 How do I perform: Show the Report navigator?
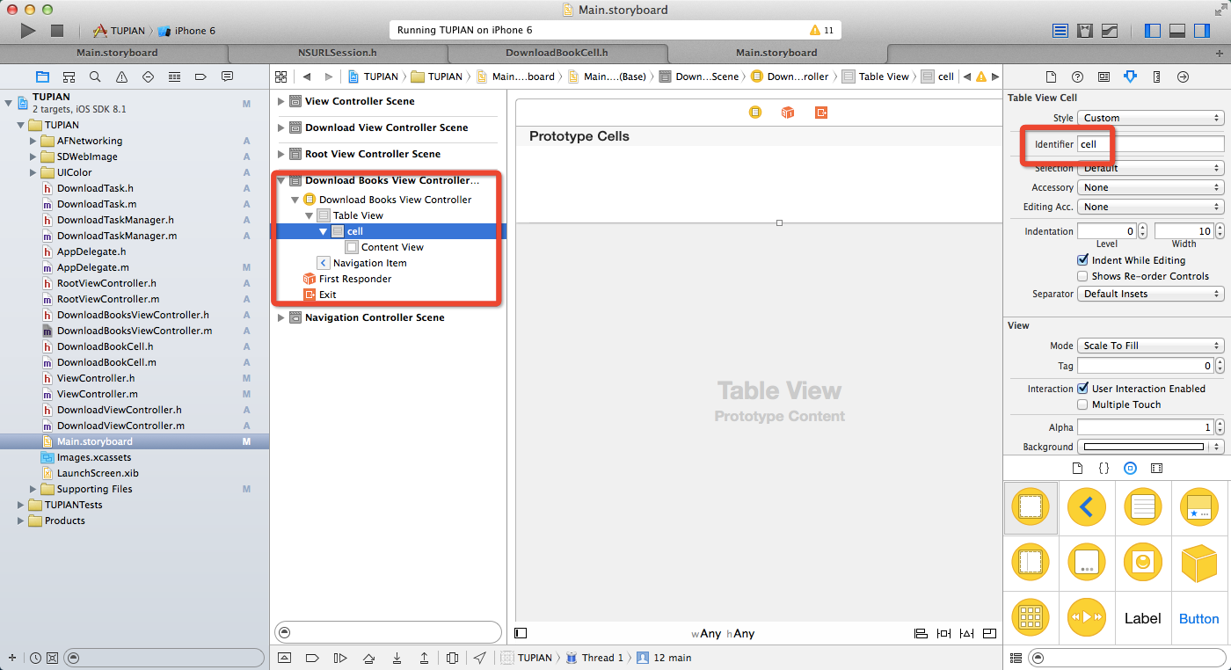(227, 76)
